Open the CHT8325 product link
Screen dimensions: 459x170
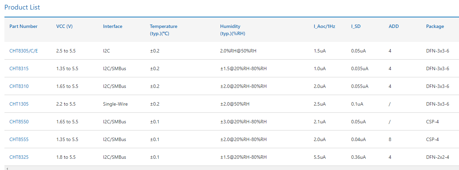coord(19,157)
